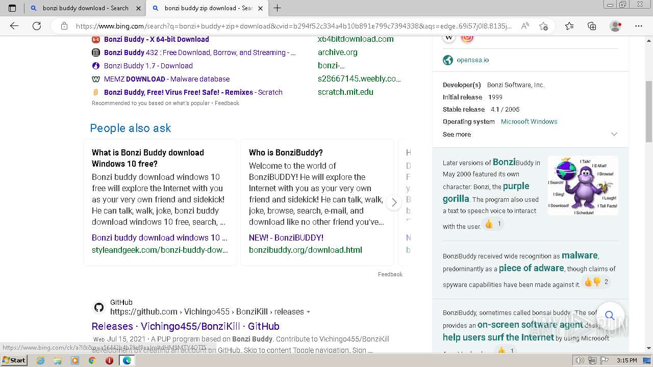This screenshot has height=367, width=653.
Task: Click the piece of adware highlighted term
Action: (x=531, y=268)
